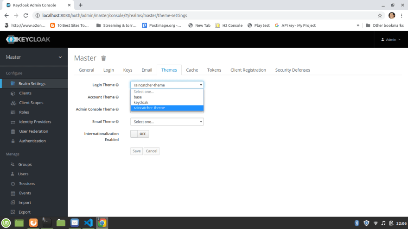Open the Bluetooth tray icon

[357, 223]
